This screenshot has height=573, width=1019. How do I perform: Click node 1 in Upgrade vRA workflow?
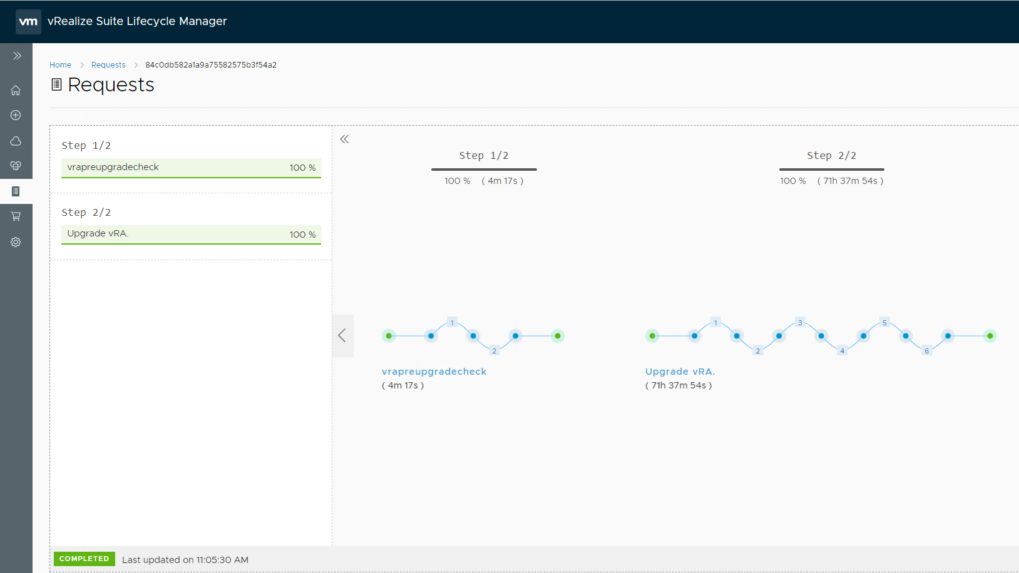coord(715,323)
